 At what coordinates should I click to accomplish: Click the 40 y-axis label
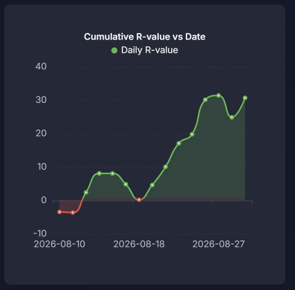coord(41,67)
